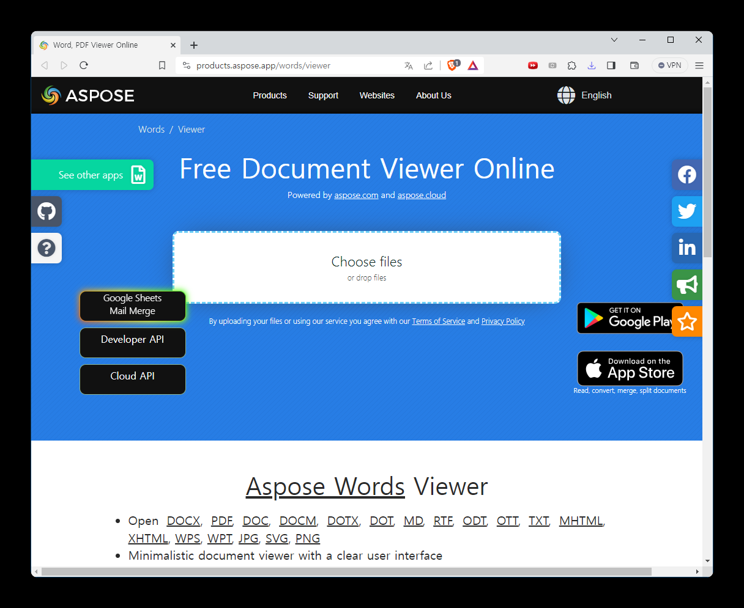Click the SVG format link
The width and height of the screenshot is (744, 608).
click(277, 539)
